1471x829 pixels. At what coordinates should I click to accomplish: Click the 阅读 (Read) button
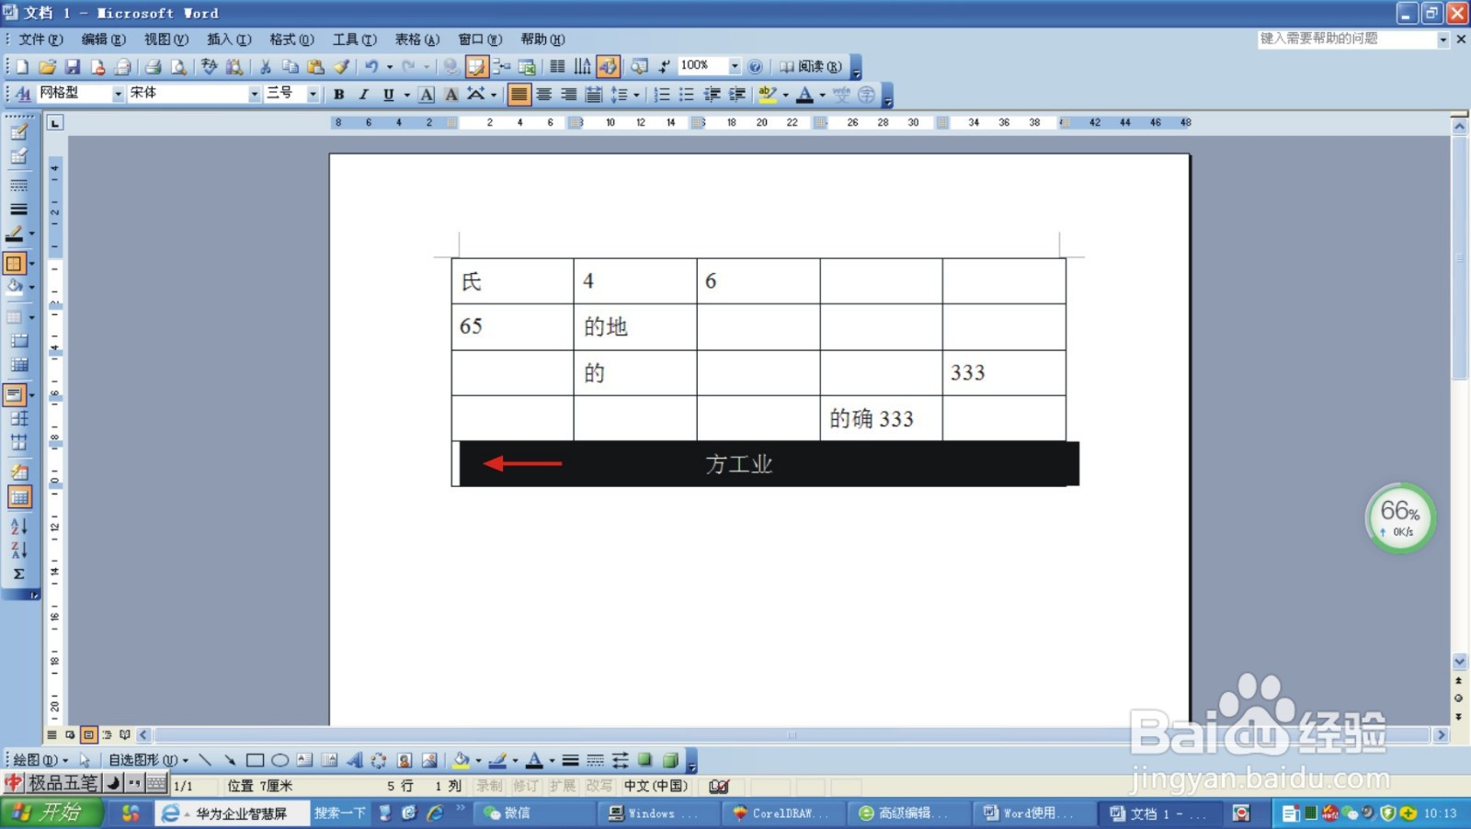point(810,66)
